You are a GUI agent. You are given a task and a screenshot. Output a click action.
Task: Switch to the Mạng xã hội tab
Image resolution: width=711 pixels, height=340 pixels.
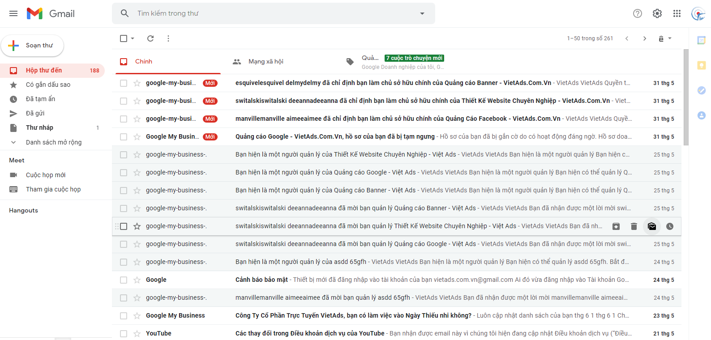coord(266,62)
